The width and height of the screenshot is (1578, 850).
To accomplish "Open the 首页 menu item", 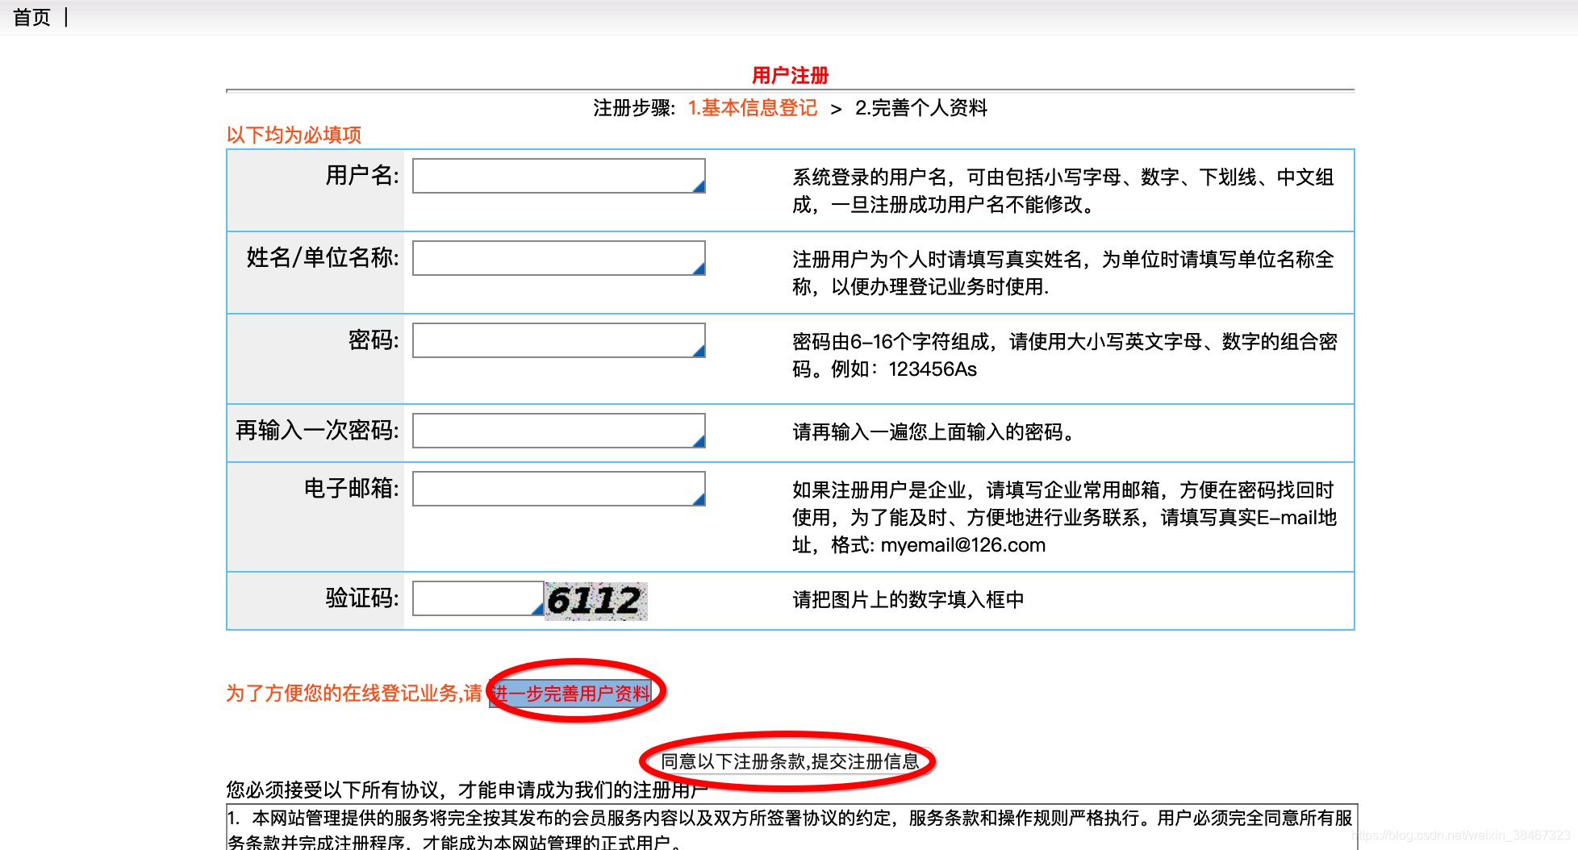I will coord(31,16).
